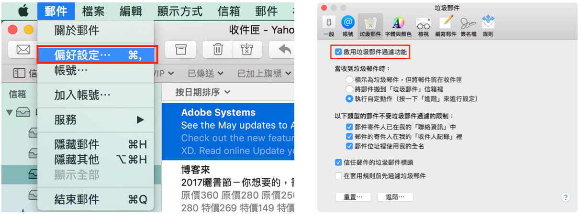
Task: Expand the 按日期排序 sort dropdown
Action: [202, 92]
